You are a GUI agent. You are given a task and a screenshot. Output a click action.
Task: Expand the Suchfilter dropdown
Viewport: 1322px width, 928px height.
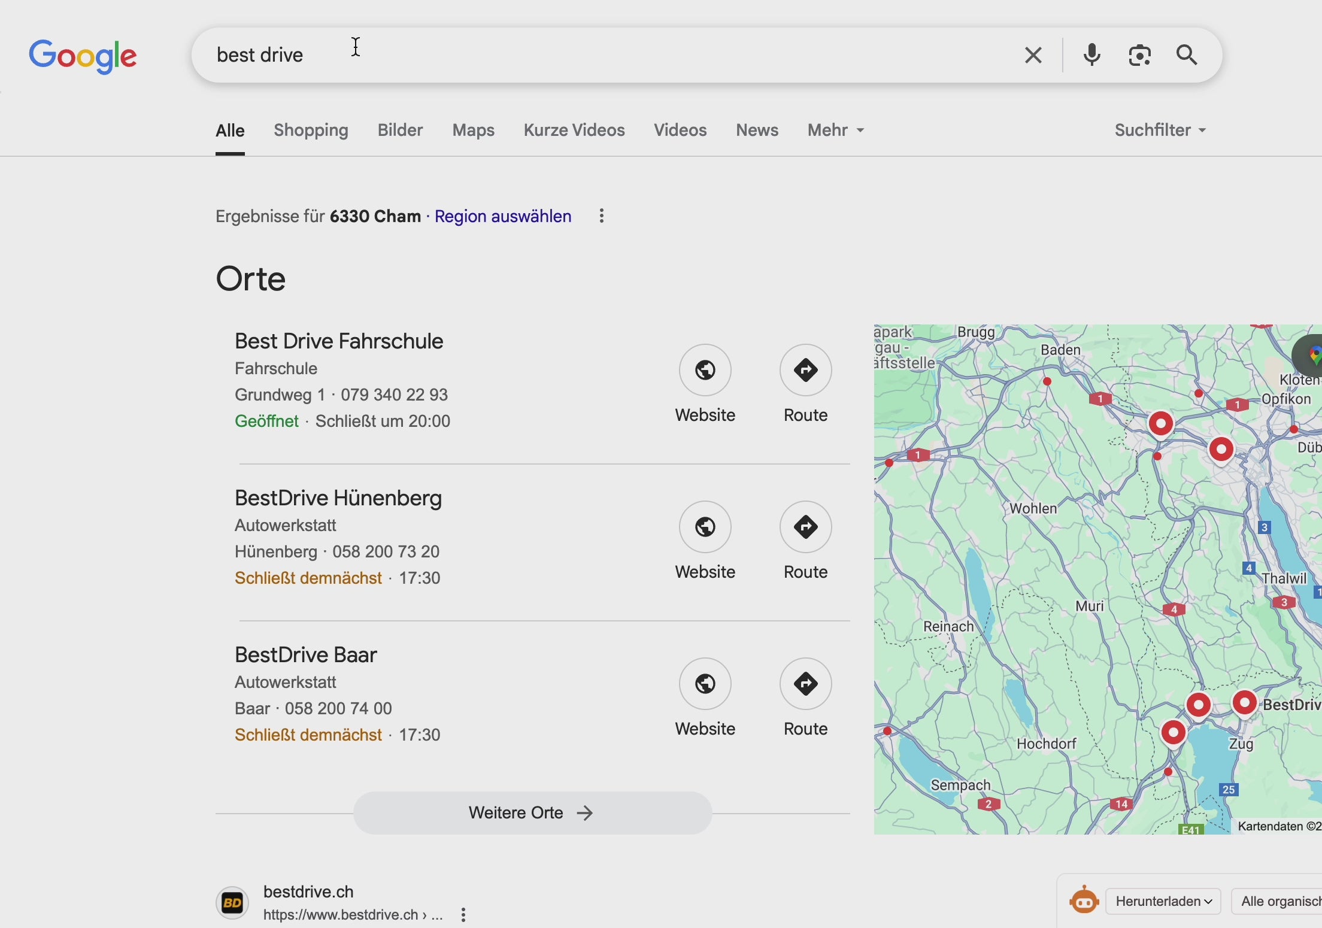[x=1160, y=131]
